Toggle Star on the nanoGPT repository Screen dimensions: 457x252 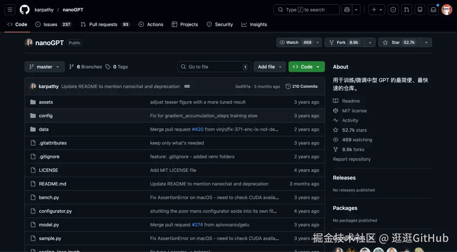pyautogui.click(x=399, y=43)
